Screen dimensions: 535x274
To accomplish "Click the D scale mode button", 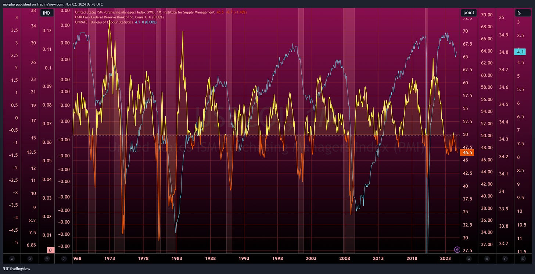I will point(523,259).
